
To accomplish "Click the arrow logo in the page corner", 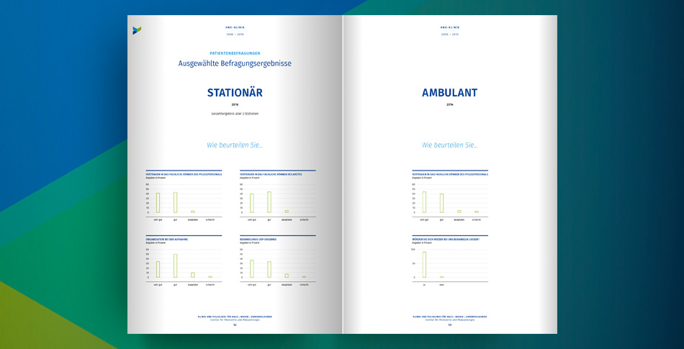I will click(137, 30).
